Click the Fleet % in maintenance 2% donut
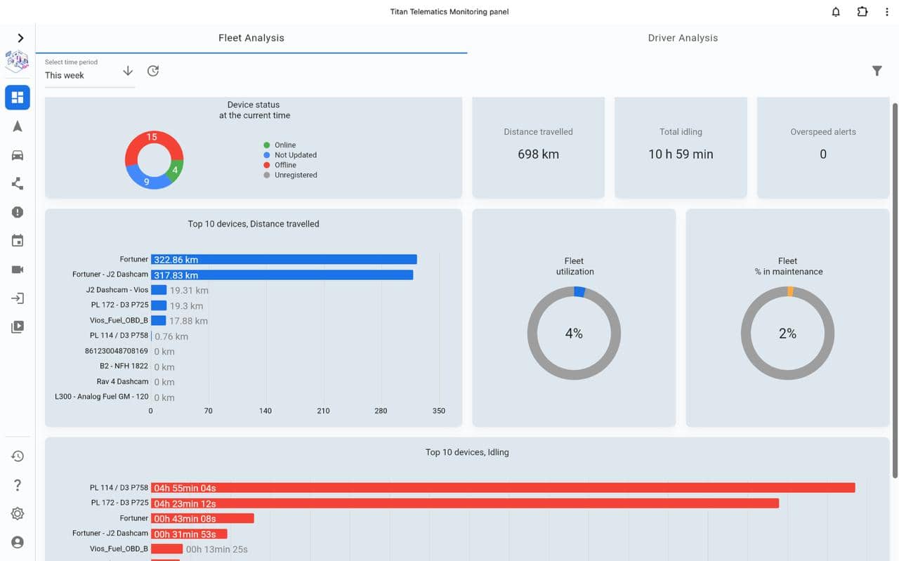Screen dimensions: 899x561 (x=787, y=334)
